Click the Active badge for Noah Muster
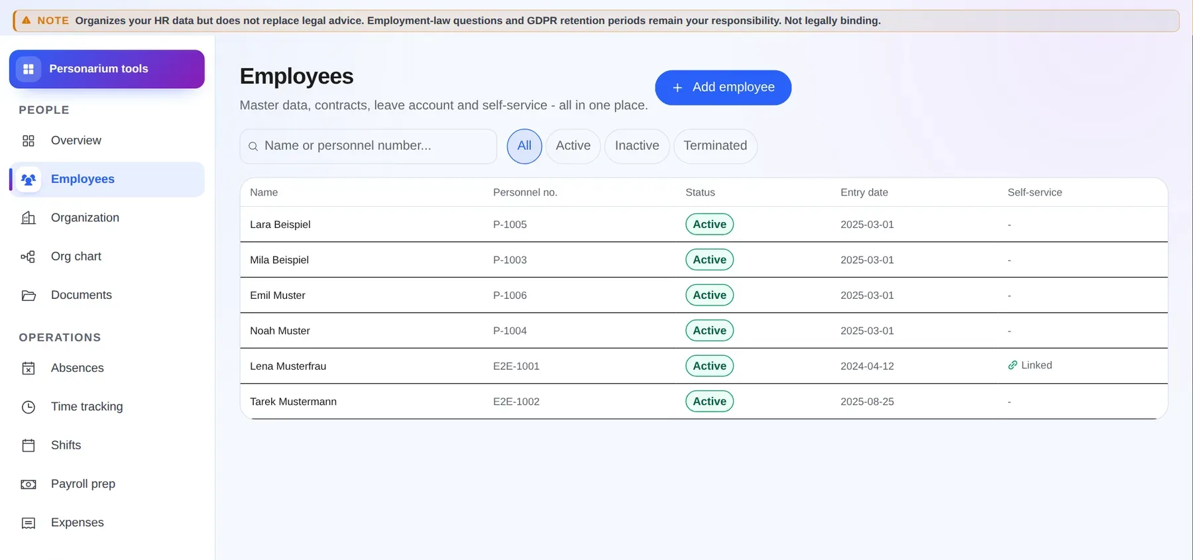Screen dimensions: 1193x560 click(x=709, y=331)
